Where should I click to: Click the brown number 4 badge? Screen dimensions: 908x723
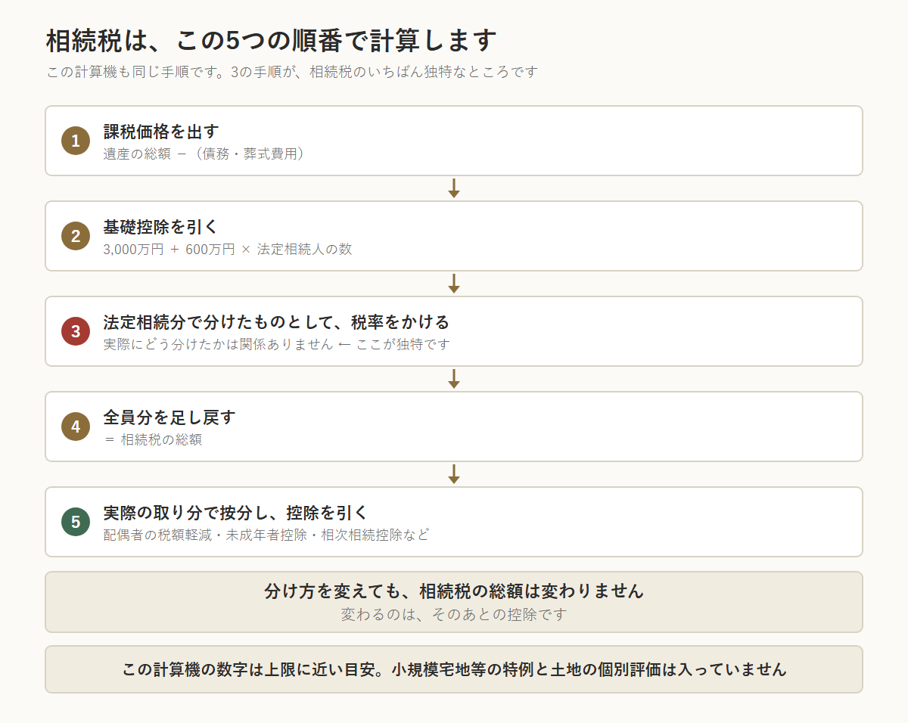[76, 427]
